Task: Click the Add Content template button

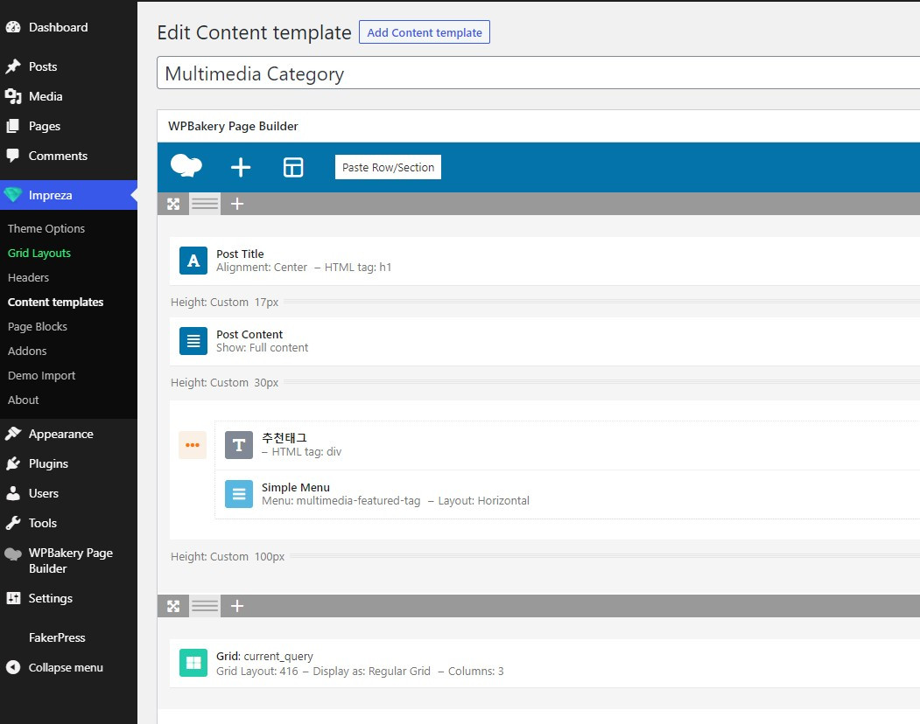Action: tap(425, 33)
